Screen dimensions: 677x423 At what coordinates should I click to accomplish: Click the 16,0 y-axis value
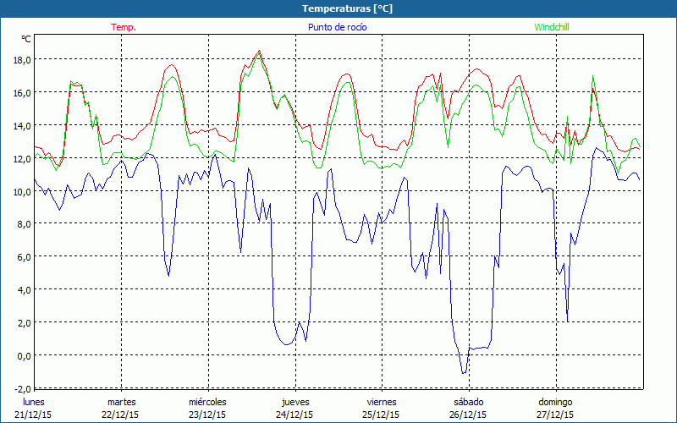pos(22,93)
